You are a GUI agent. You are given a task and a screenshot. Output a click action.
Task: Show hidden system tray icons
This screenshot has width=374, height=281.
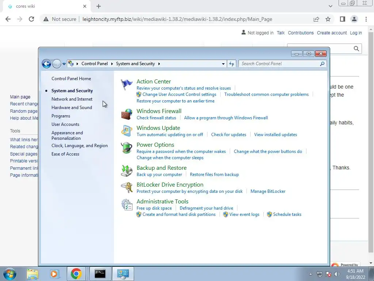(310, 274)
